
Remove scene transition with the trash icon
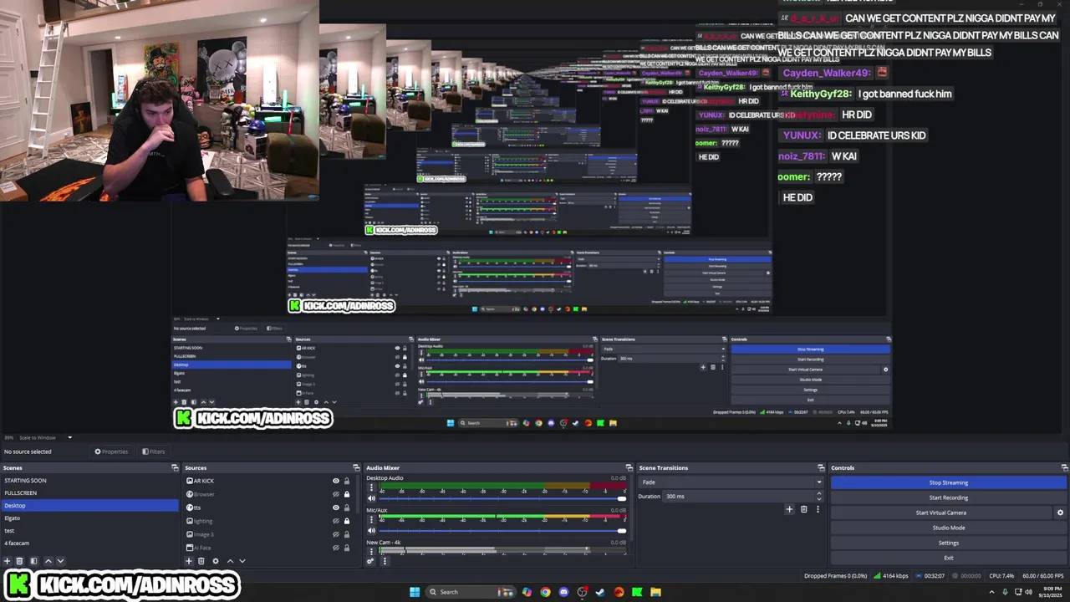tap(804, 509)
